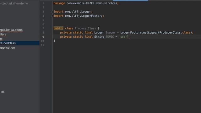Click the getLogger method call on line 8
Viewport: 201px width, 113px height.
click(x=150, y=33)
